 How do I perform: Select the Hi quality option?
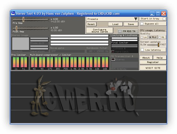(x=162, y=37)
